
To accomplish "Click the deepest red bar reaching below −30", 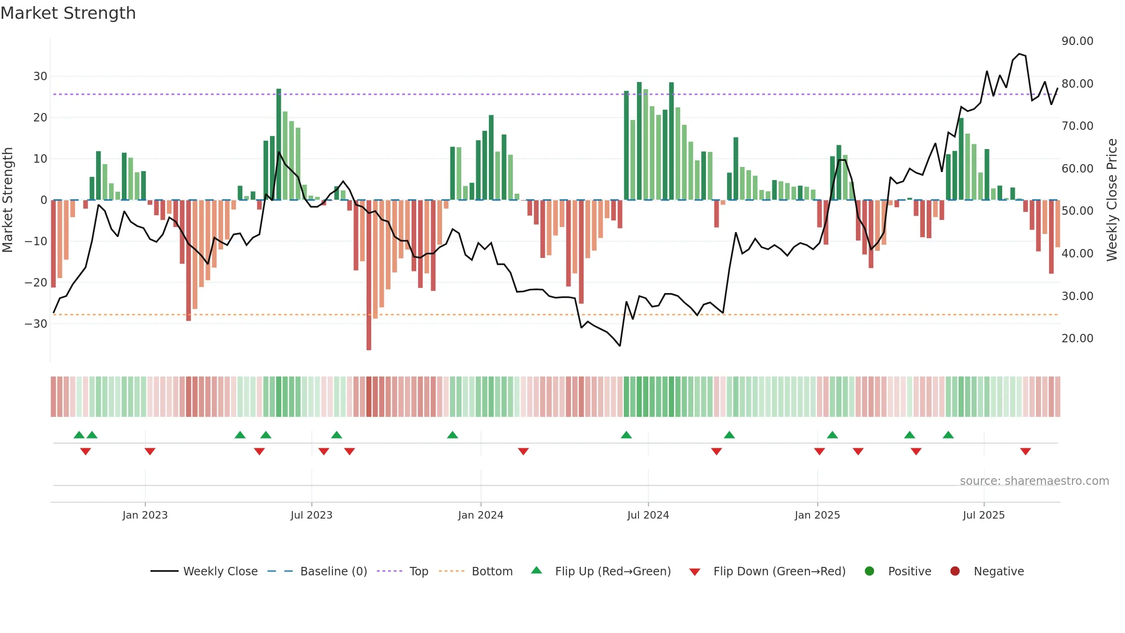I will 369,275.
